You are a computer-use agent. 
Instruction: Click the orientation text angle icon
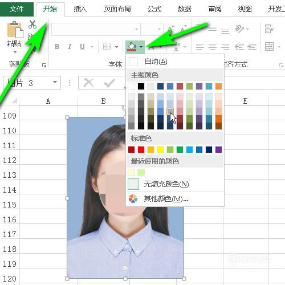(x=239, y=28)
